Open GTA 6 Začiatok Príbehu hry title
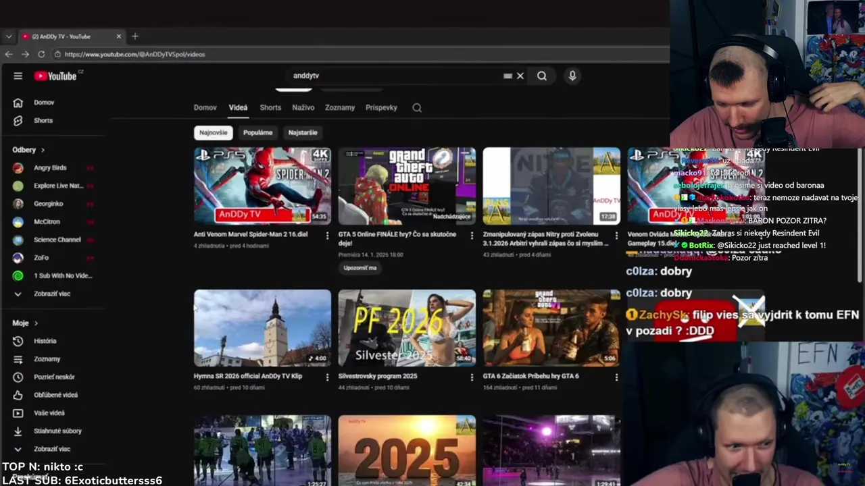865x486 pixels. [530, 376]
